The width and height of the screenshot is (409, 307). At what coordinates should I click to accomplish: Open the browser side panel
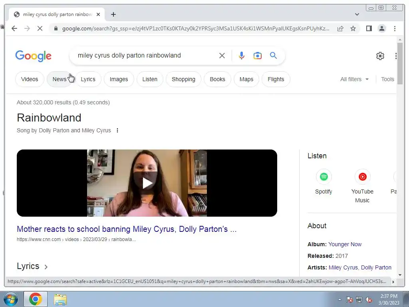369,28
